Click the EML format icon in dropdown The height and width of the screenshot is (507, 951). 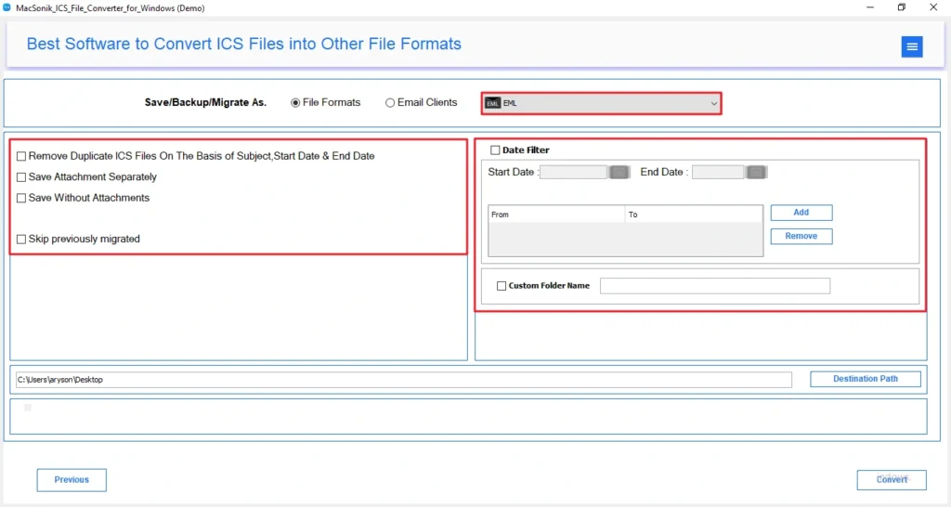tap(492, 103)
